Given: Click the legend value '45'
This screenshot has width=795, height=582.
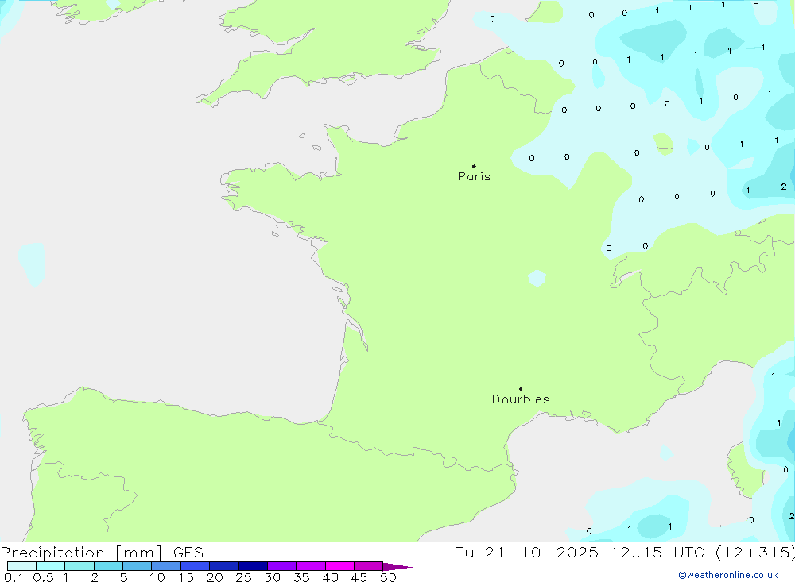Looking at the screenshot, I should 359,577.
